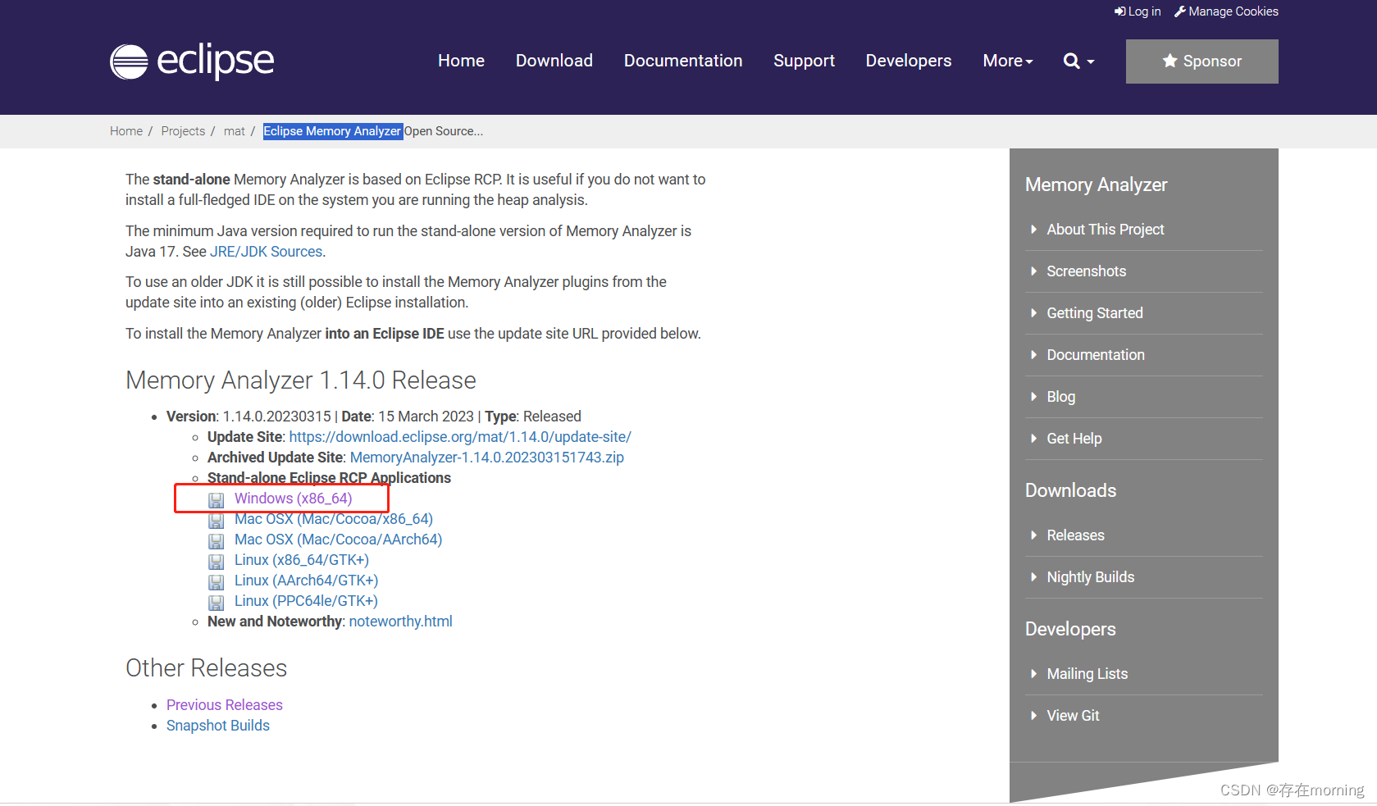
Task: Click the Eclipse logo in the header
Action: pos(192,61)
